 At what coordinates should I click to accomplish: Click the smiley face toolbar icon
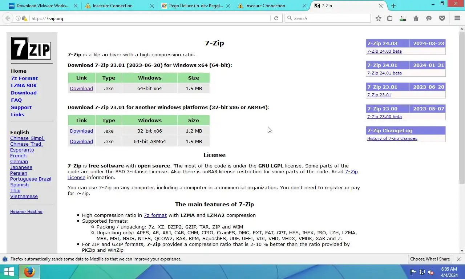click(429, 18)
